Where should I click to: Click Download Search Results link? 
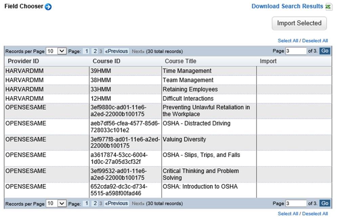(x=287, y=6)
